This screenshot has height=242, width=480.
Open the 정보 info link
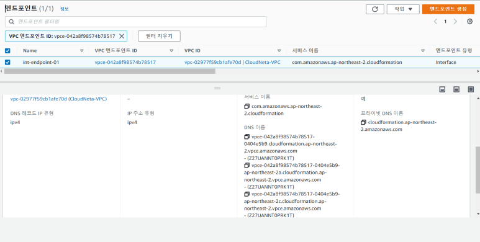(65, 9)
